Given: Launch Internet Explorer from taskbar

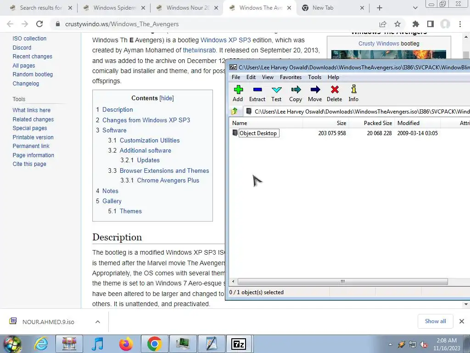Looking at the screenshot, I should pos(41,344).
